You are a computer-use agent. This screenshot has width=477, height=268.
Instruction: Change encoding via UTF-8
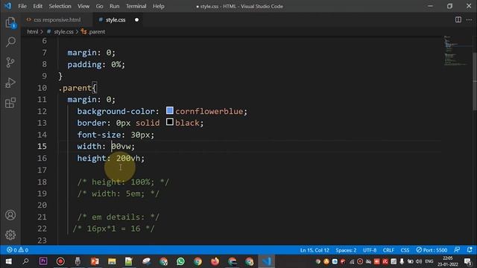pyautogui.click(x=370, y=250)
